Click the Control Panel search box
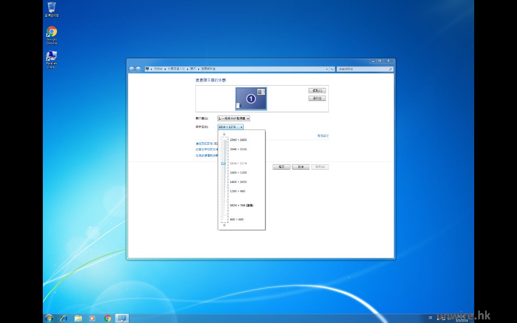Screen dimensions: 517x323 point(362,69)
